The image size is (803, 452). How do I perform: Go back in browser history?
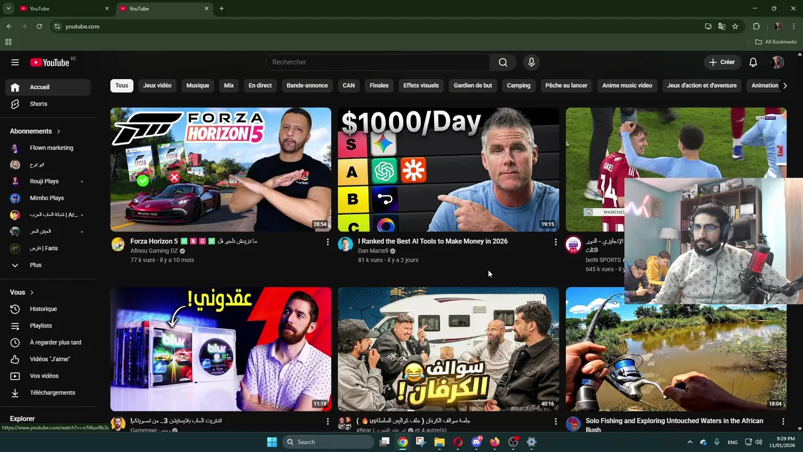click(9, 26)
